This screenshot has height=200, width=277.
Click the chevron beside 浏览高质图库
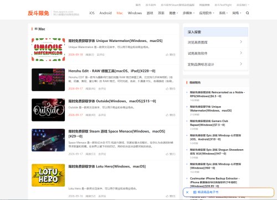(241, 42)
